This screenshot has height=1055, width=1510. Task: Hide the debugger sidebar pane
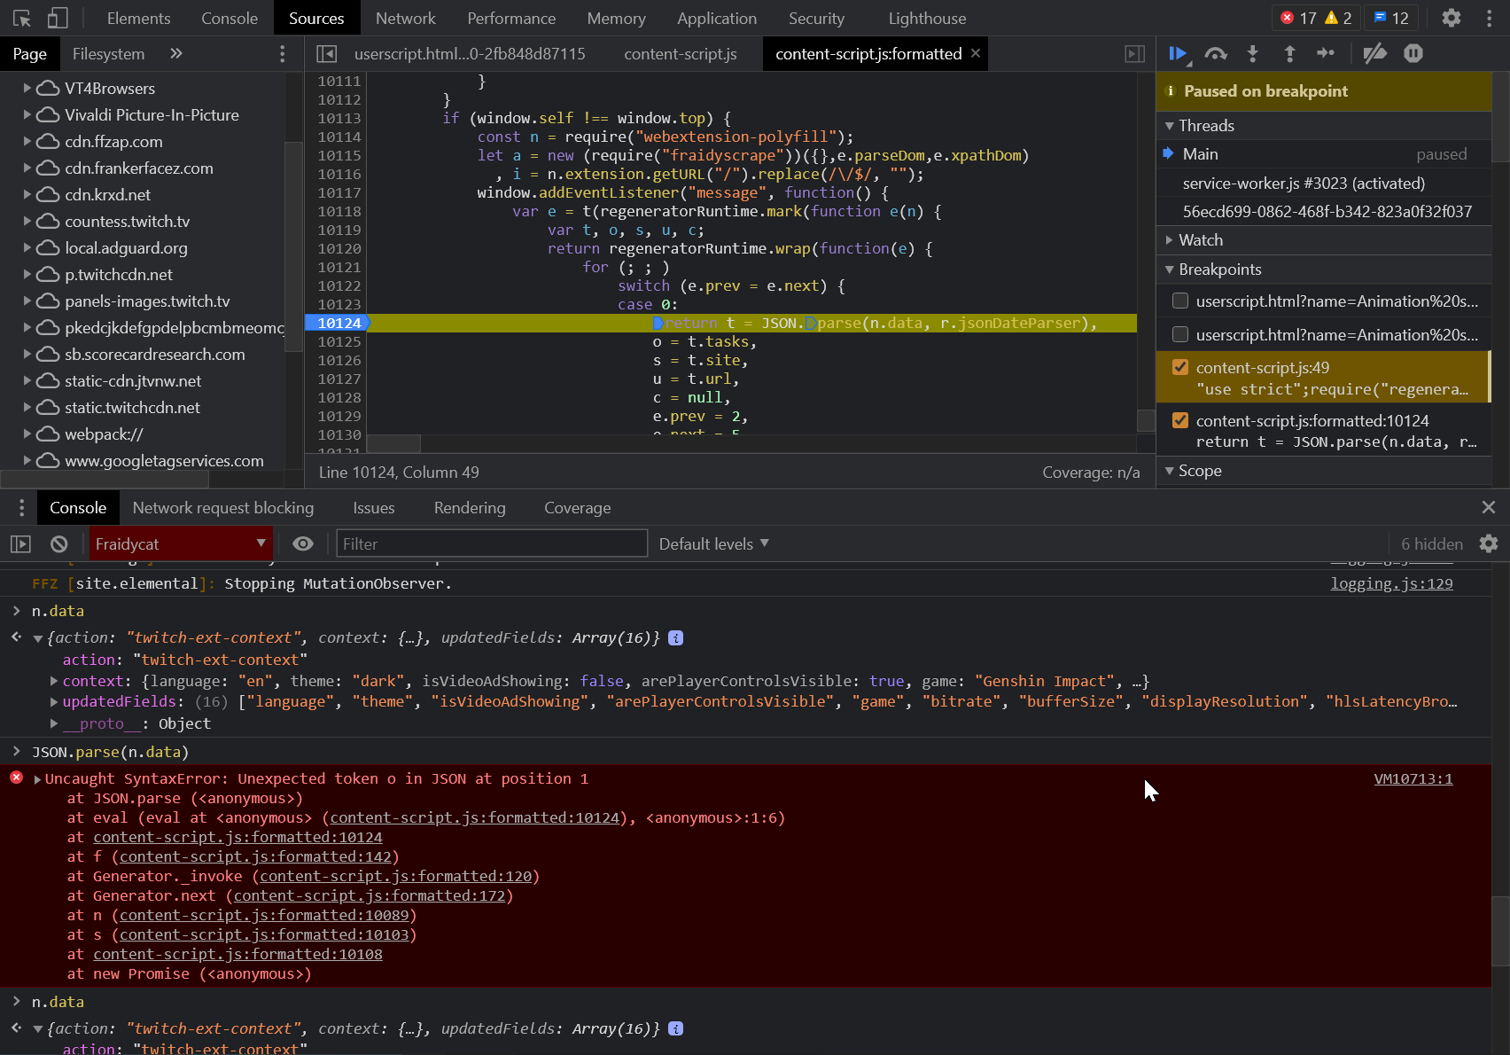[1134, 54]
